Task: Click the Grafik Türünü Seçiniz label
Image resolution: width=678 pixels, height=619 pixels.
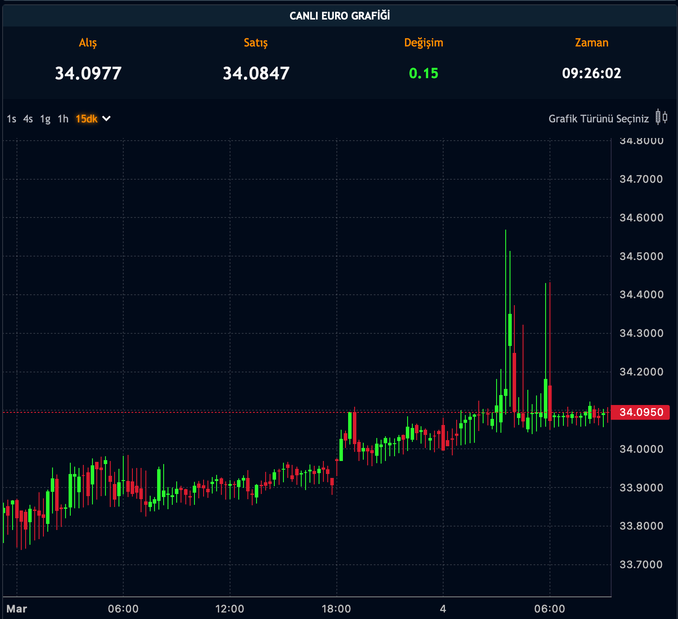Action: (x=599, y=119)
